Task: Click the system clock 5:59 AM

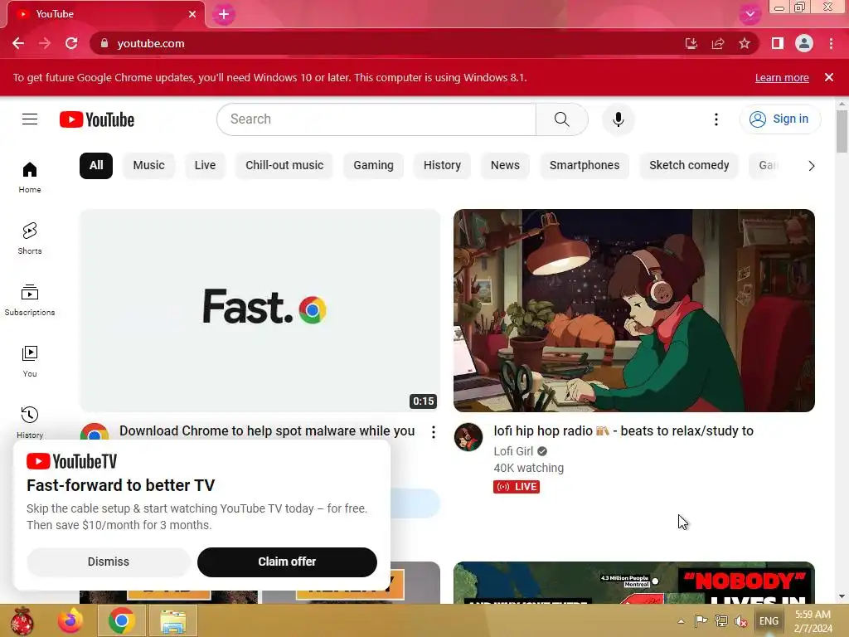Action: pyautogui.click(x=813, y=615)
